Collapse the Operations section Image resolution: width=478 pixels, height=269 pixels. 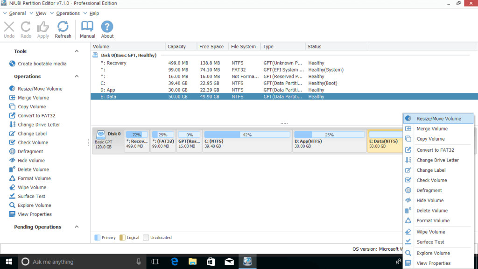coord(77,77)
